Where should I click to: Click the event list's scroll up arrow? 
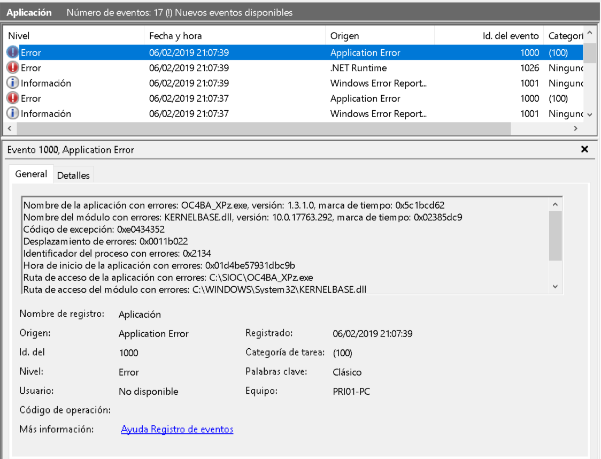[x=590, y=34]
